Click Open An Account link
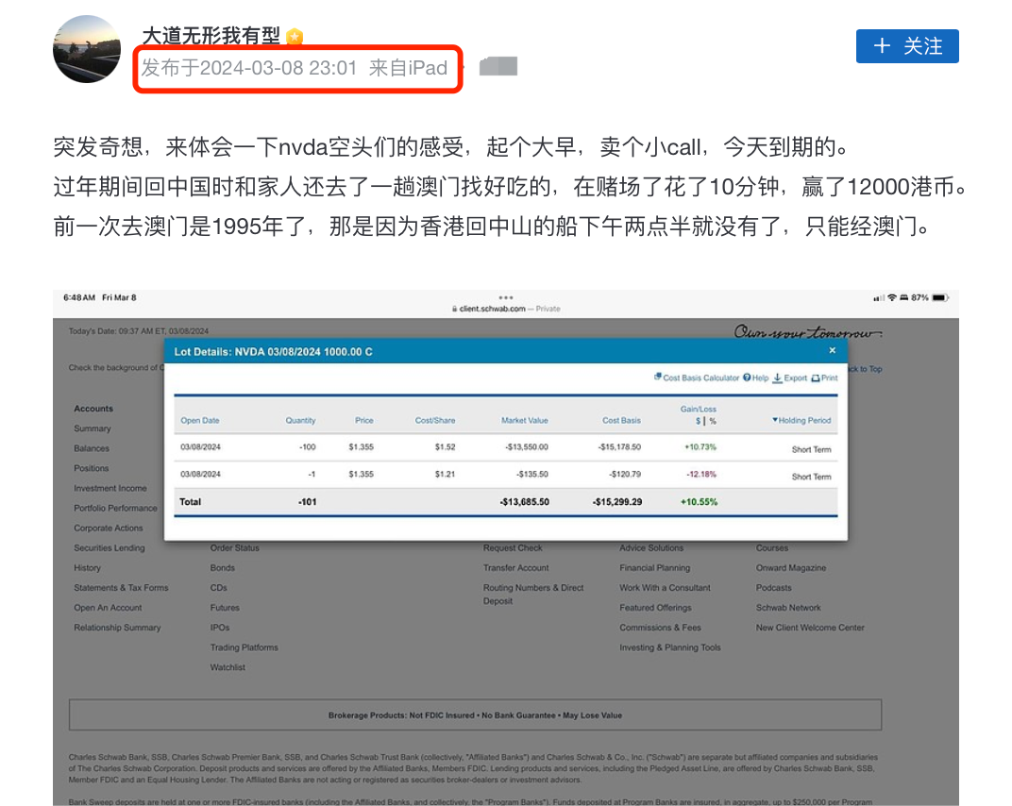The height and width of the screenshot is (806, 1012). 108,609
